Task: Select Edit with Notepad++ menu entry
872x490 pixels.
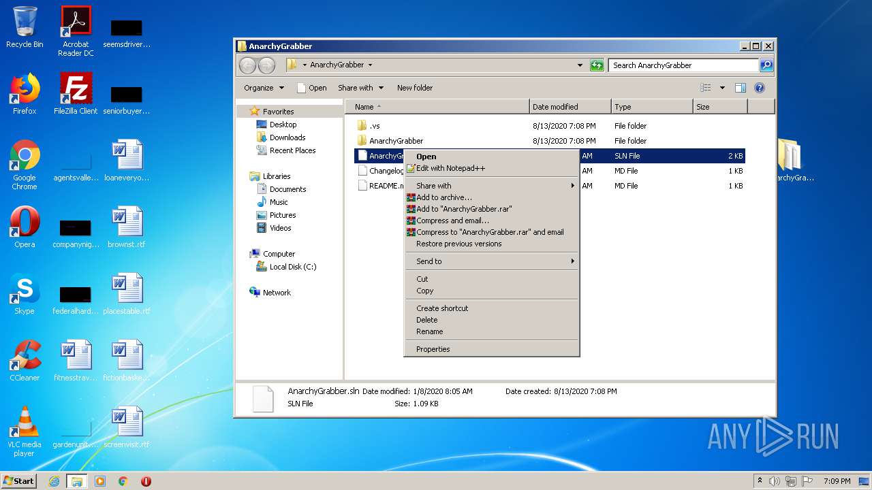Action: pos(491,168)
